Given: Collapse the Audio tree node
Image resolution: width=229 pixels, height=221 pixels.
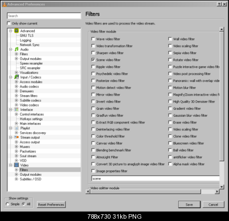Looking at the screenshot, I should (x=11, y=50).
